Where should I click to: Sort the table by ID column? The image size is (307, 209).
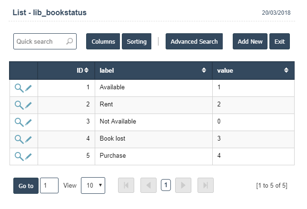click(86, 70)
